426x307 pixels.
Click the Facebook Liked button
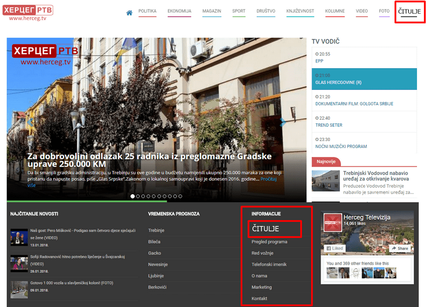pyautogui.click(x=335, y=248)
